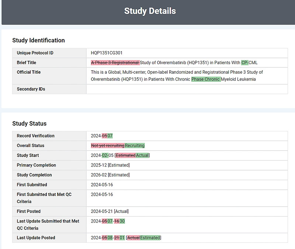This screenshot has height=249, width=295.
Task: Select the '2024-05-21 [Actual]' value
Action: 110,211
